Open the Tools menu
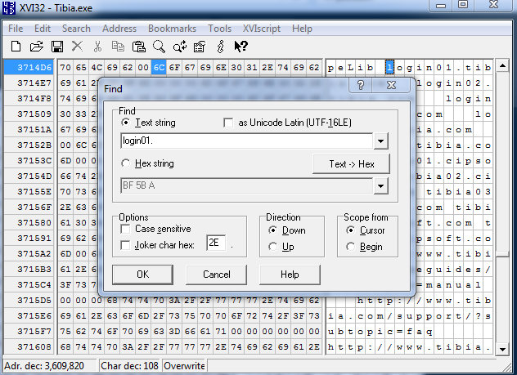This screenshot has width=517, height=375. coord(219,29)
